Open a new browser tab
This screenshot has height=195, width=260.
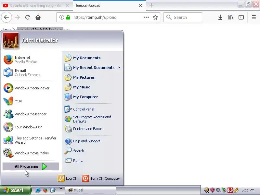pos(151,5)
